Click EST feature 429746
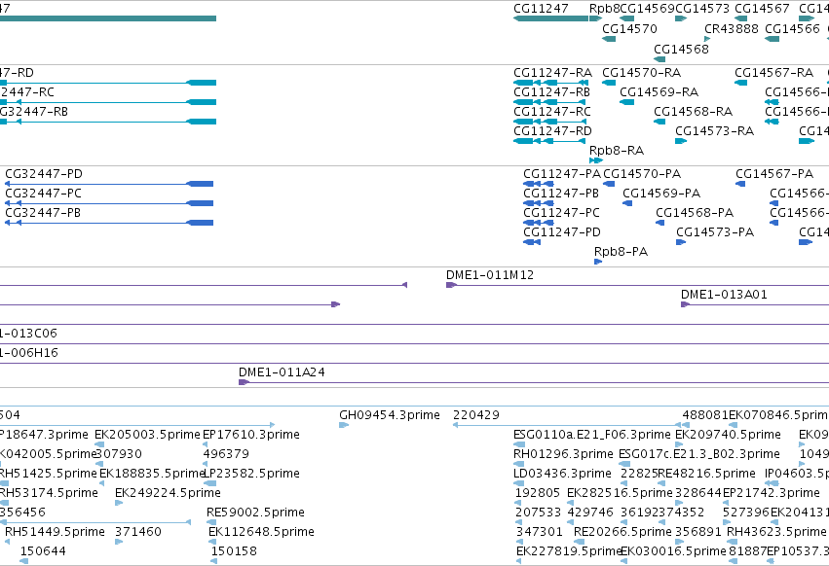Viewport: 829px width, 566px height. click(x=590, y=513)
